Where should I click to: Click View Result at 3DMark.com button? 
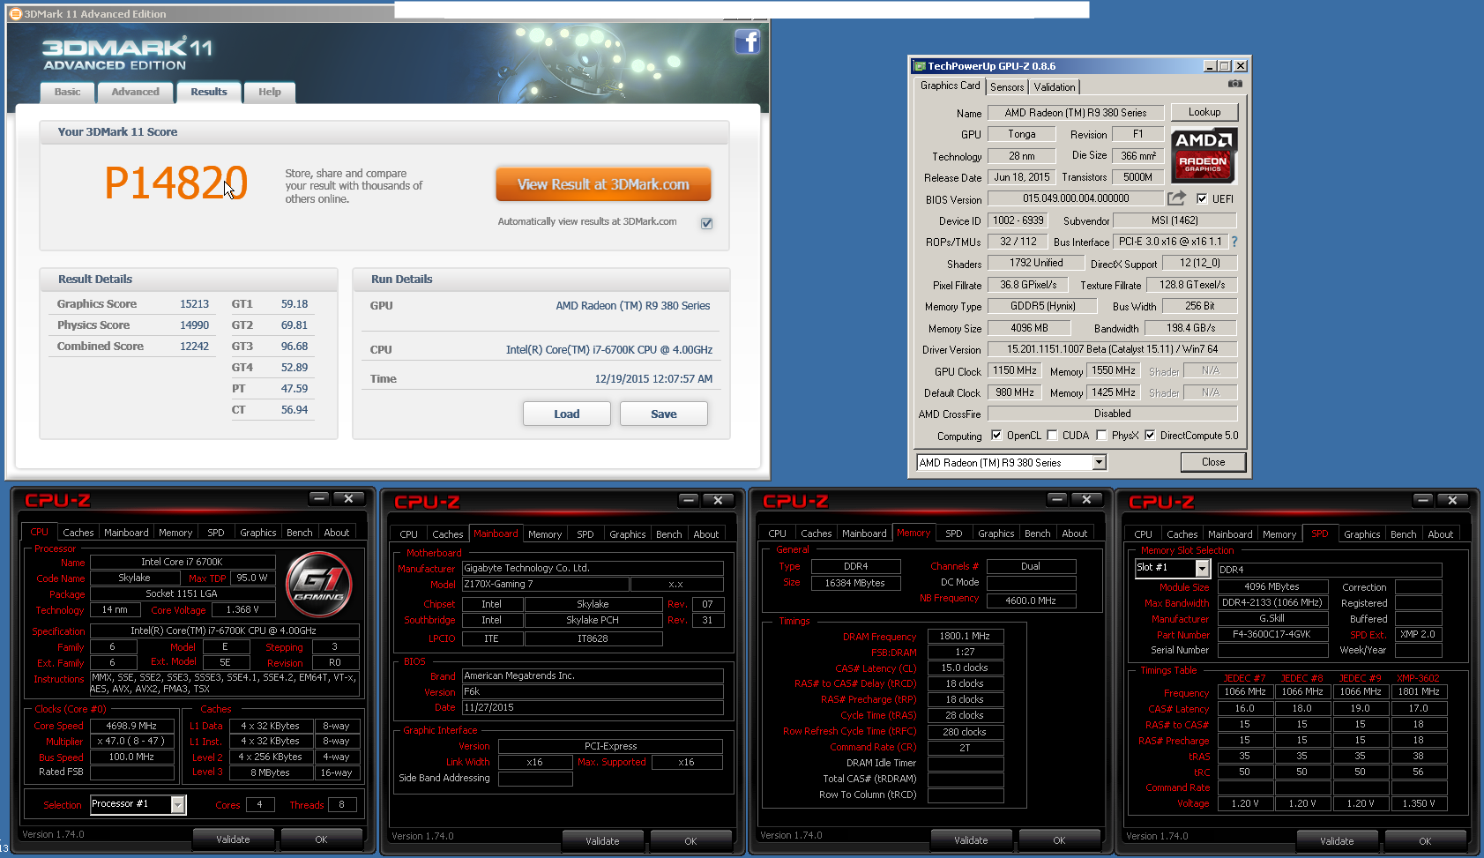[x=603, y=184]
